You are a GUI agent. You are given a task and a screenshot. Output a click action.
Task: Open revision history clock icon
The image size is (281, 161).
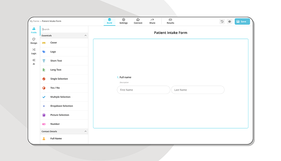[x=222, y=22]
